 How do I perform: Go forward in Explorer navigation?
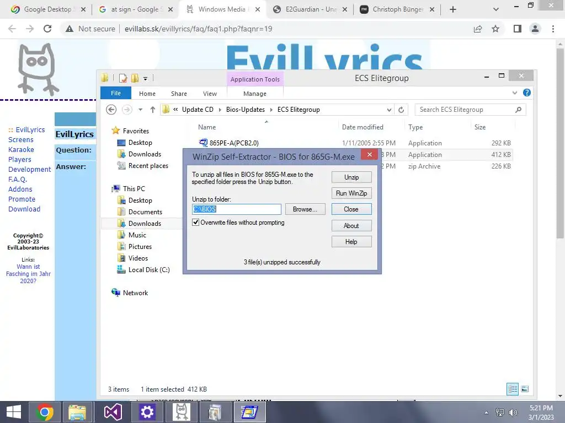pos(127,110)
